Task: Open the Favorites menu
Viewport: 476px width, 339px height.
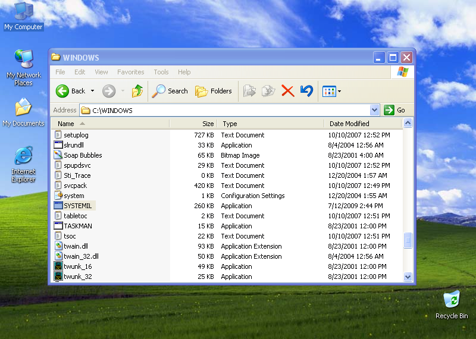Action: point(130,72)
